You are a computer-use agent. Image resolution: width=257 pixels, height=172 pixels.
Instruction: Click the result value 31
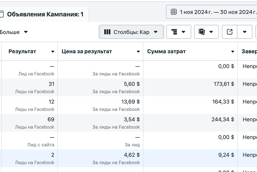click(51, 84)
